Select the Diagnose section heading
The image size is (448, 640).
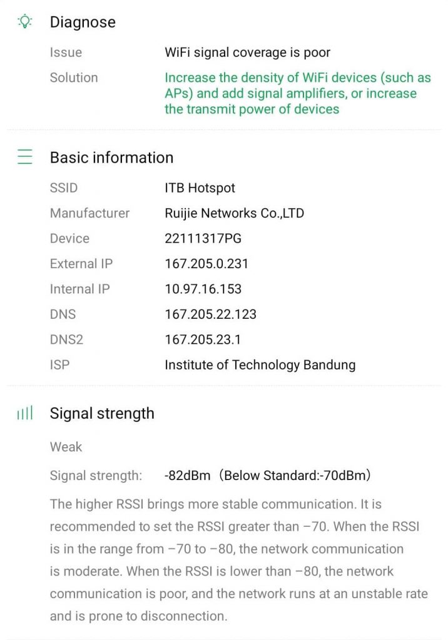point(83,22)
